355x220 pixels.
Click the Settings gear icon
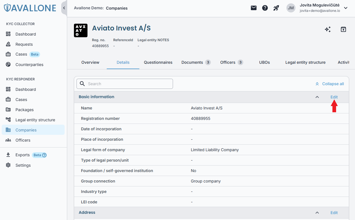click(8, 165)
